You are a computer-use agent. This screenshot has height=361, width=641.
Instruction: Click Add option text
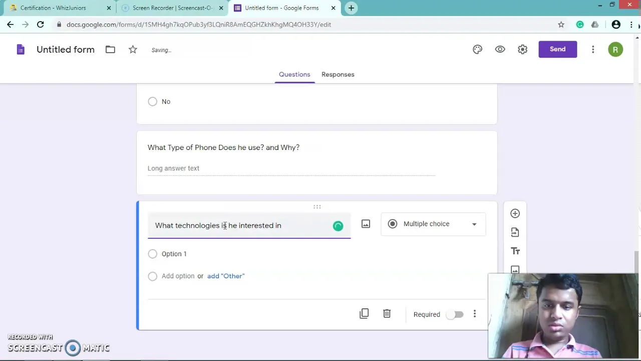178,276
